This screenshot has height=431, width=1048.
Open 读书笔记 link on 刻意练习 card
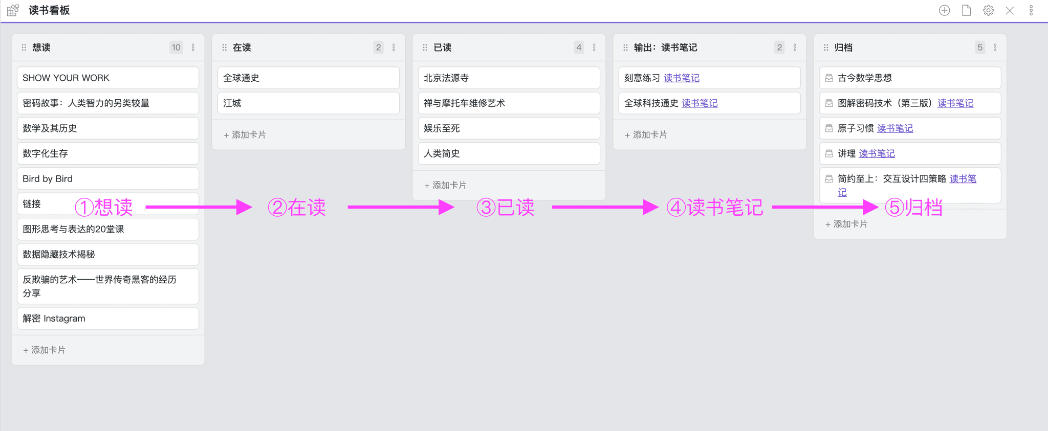[681, 78]
